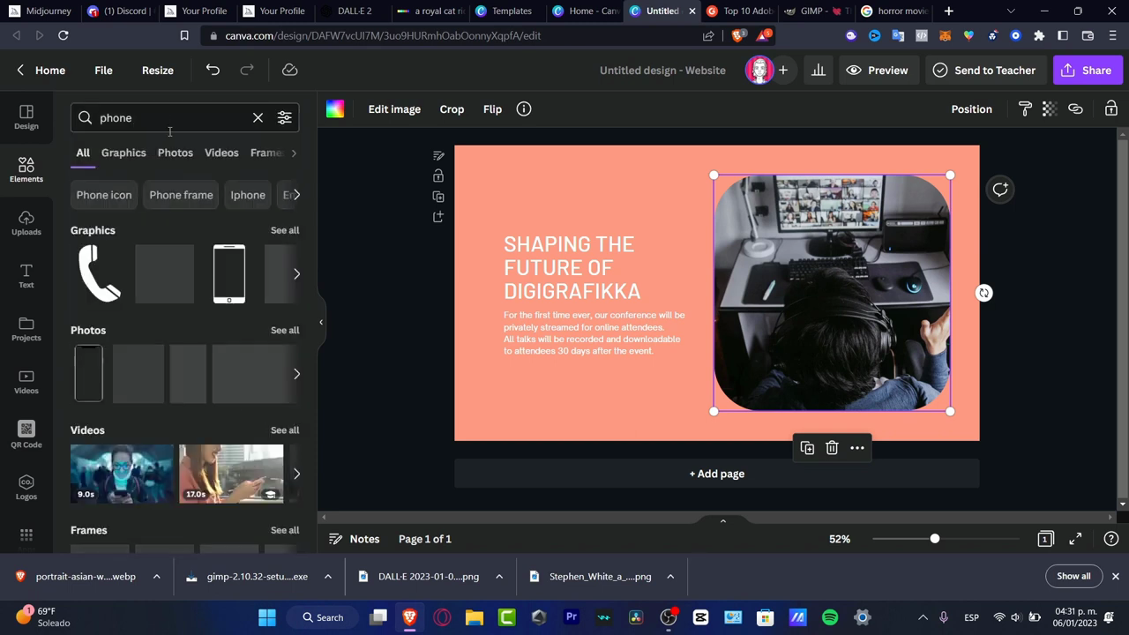Screen dimensions: 1129x635
Task: Adjust the zoom slider handle
Action: 935,539
